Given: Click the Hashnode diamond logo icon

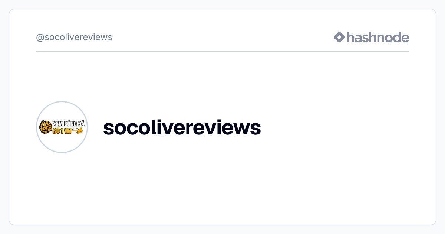Looking at the screenshot, I should (x=339, y=37).
